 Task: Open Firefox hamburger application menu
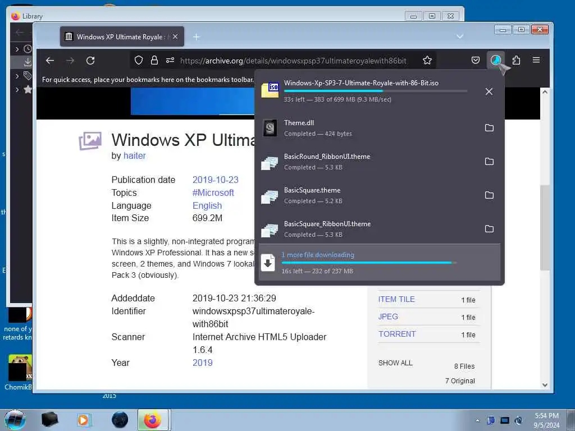pos(536,60)
